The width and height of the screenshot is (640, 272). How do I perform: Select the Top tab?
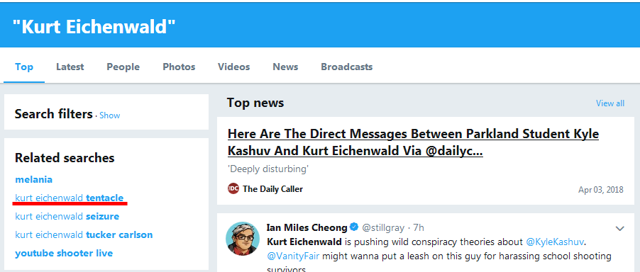pos(24,67)
